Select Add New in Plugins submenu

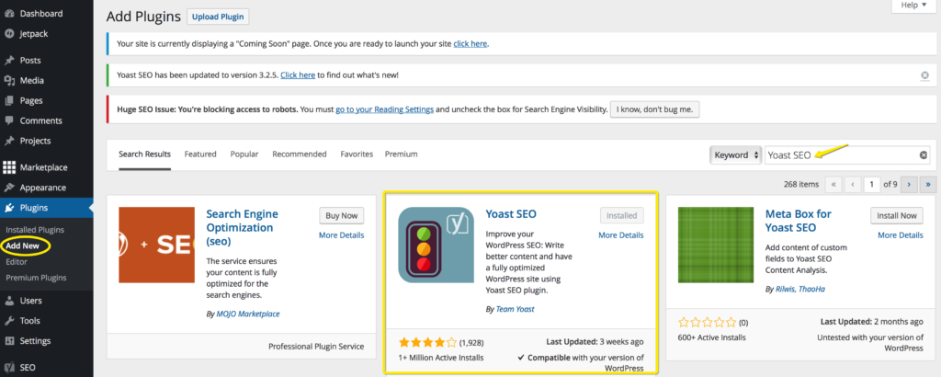point(22,246)
